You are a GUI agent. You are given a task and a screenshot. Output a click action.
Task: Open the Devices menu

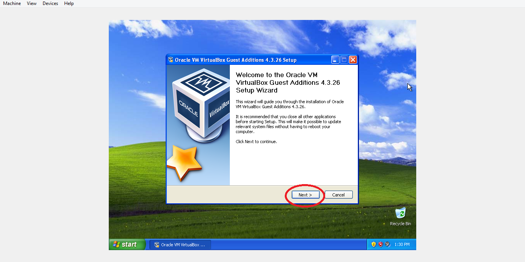point(50,3)
